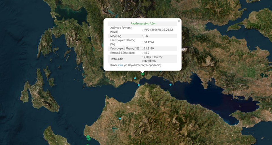Open the κλικ link for more information
Image resolution: width=272 pixels, height=145 pixels.
(120, 65)
